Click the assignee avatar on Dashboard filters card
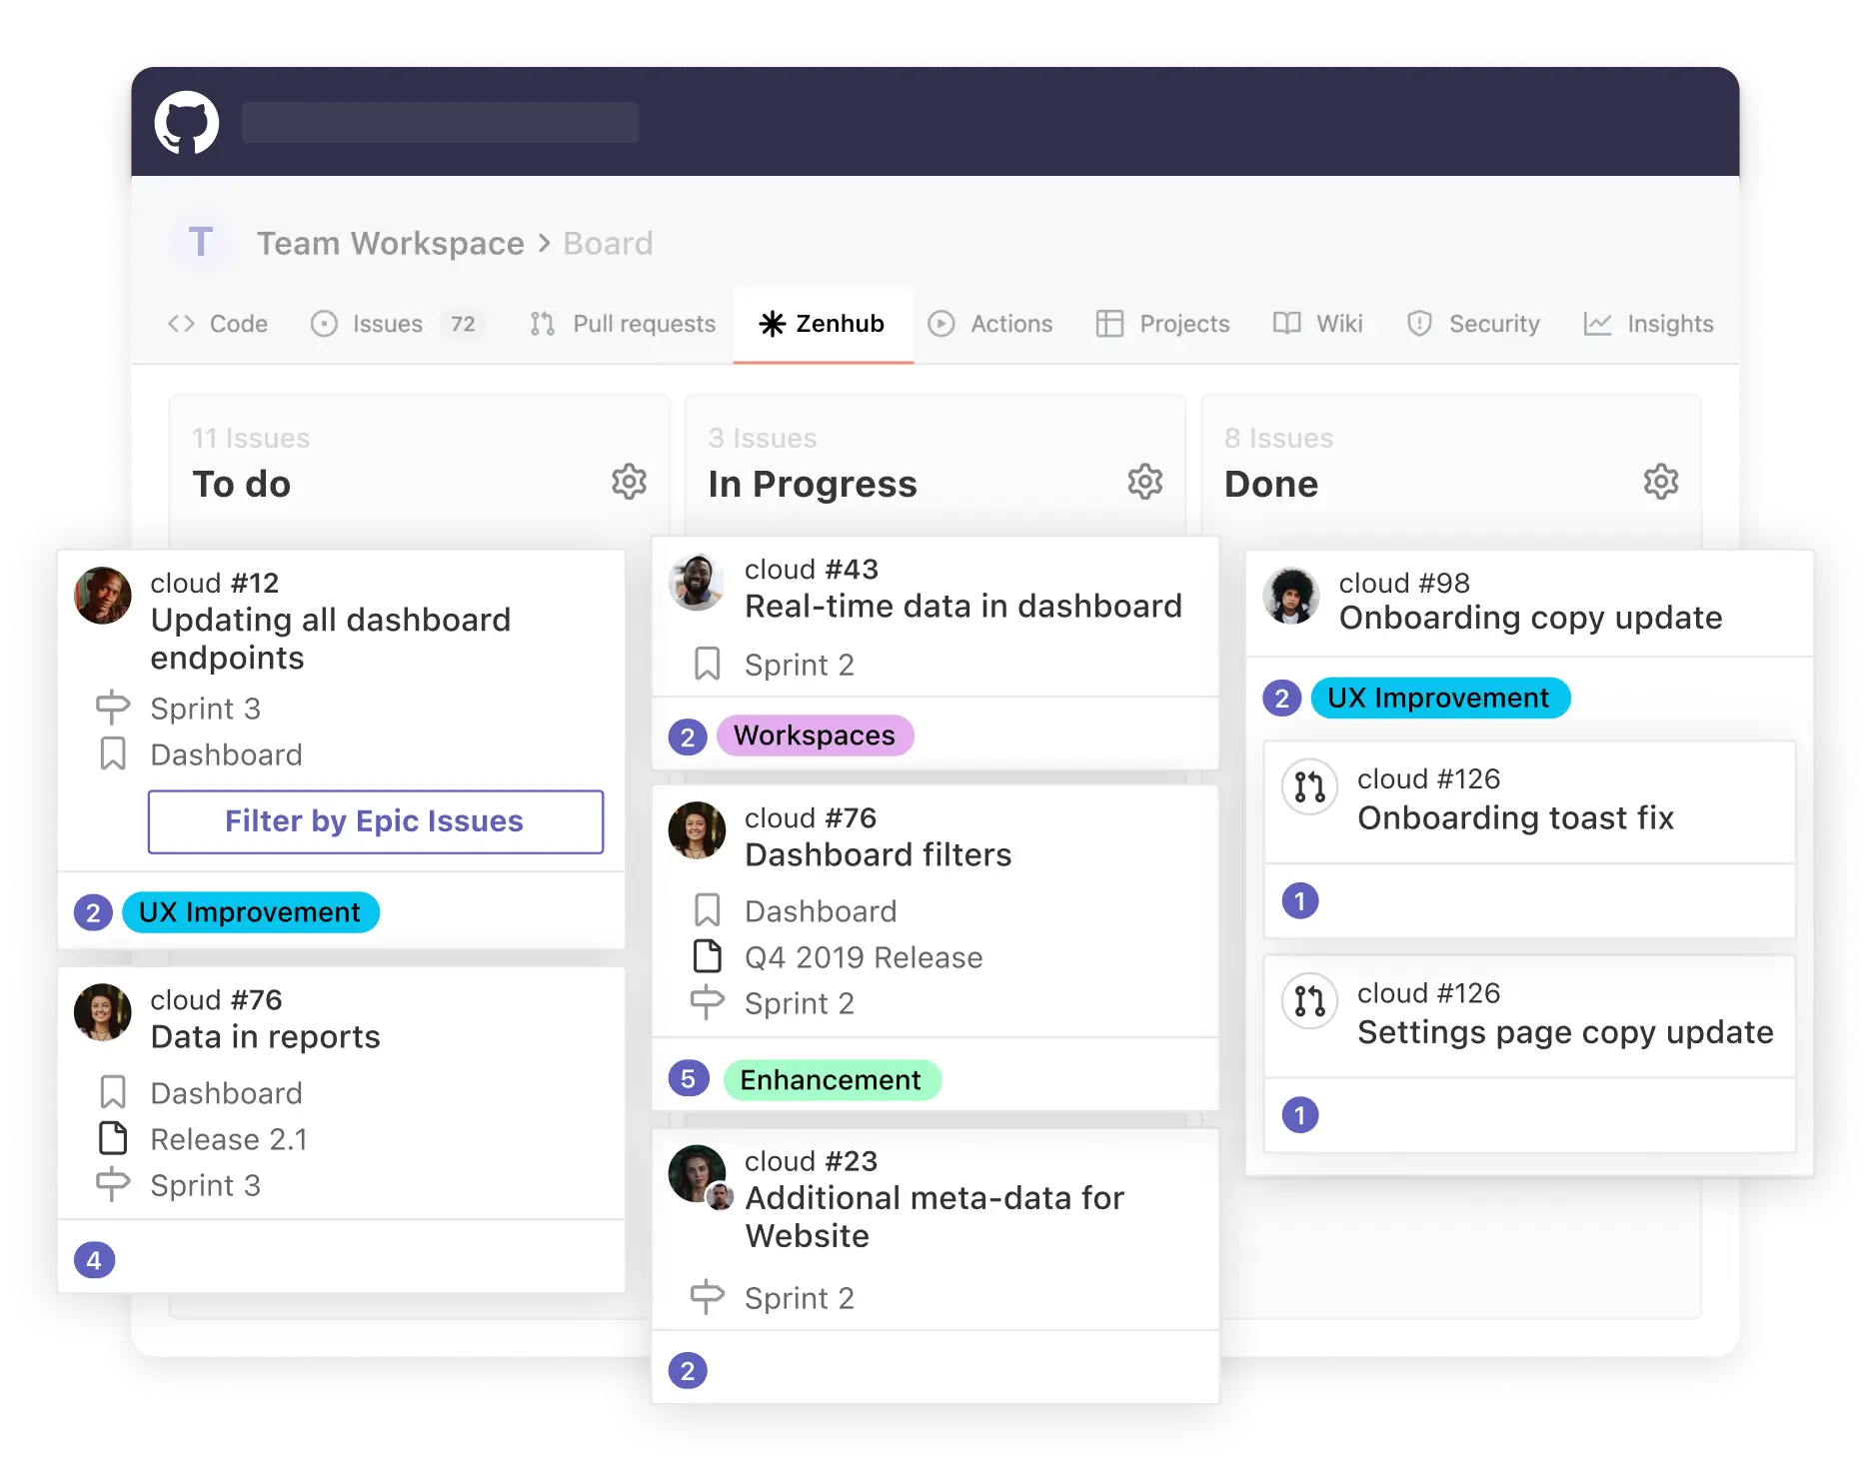This screenshot has width=1871, height=1475. [697, 830]
